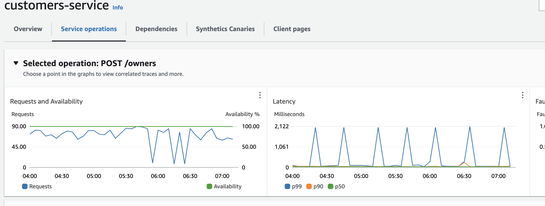Select the Service operations tab
This screenshot has width=545, height=206.
(89, 29)
